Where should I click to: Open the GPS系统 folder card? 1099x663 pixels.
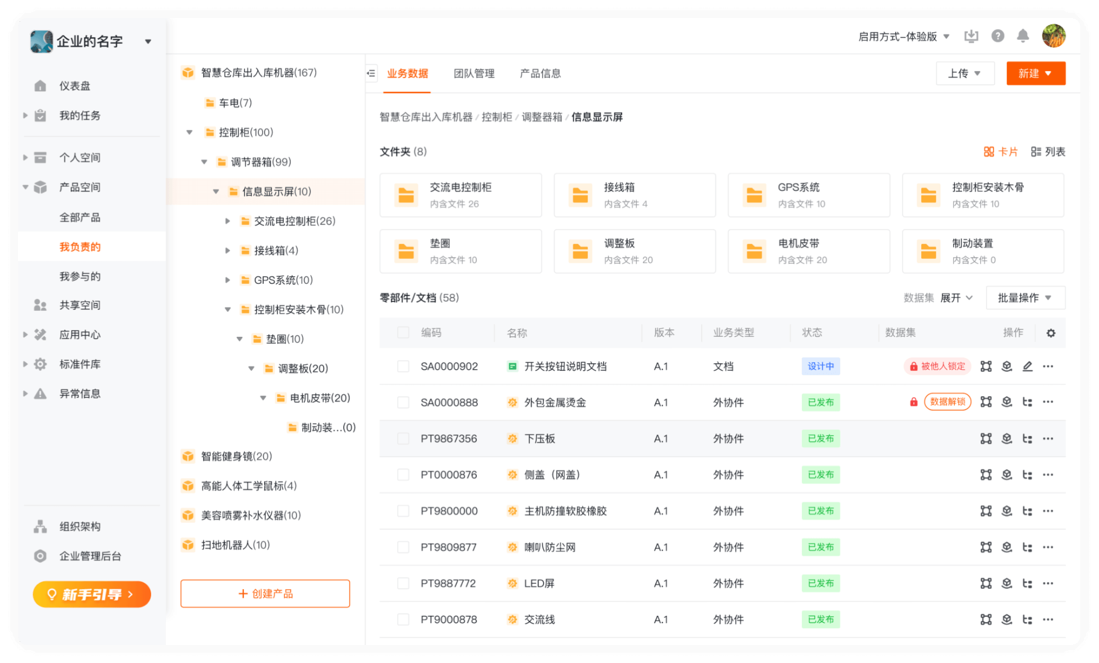[808, 195]
